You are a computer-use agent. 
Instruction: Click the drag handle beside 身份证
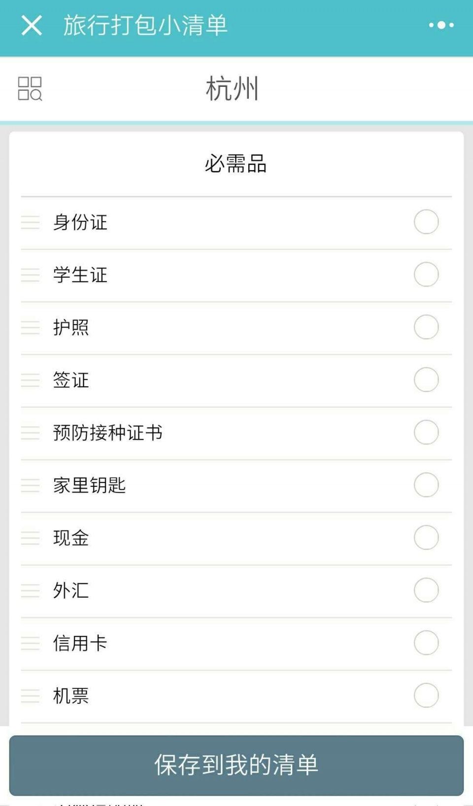coord(30,222)
